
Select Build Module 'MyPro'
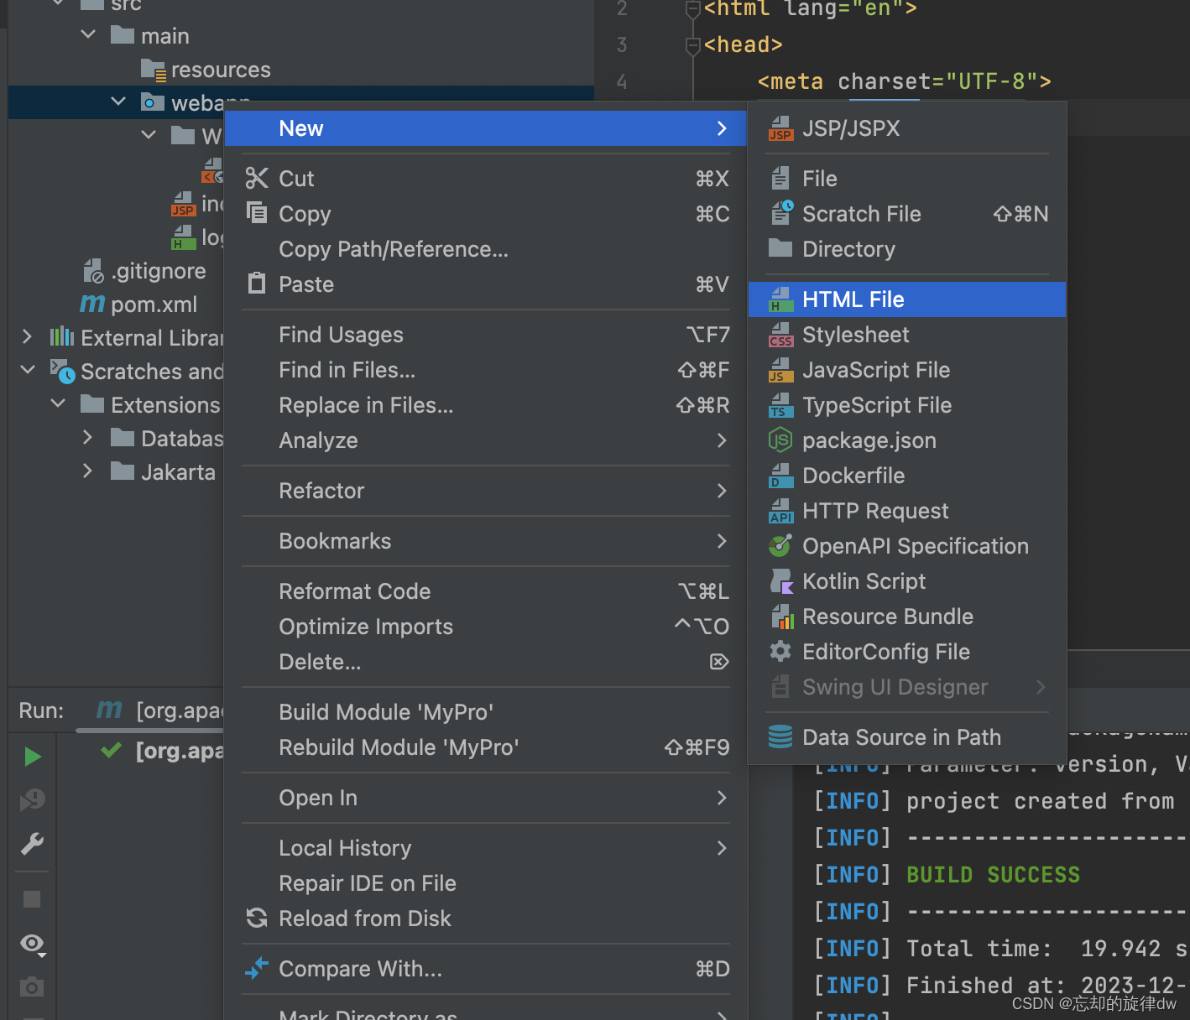tap(485, 712)
